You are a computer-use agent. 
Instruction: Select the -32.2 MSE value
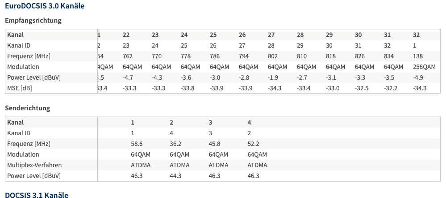tap(391, 88)
